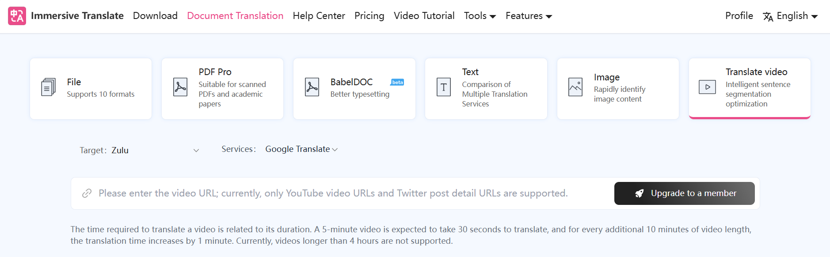Image resolution: width=830 pixels, height=257 pixels.
Task: Visit the Help Center
Action: coord(319,16)
